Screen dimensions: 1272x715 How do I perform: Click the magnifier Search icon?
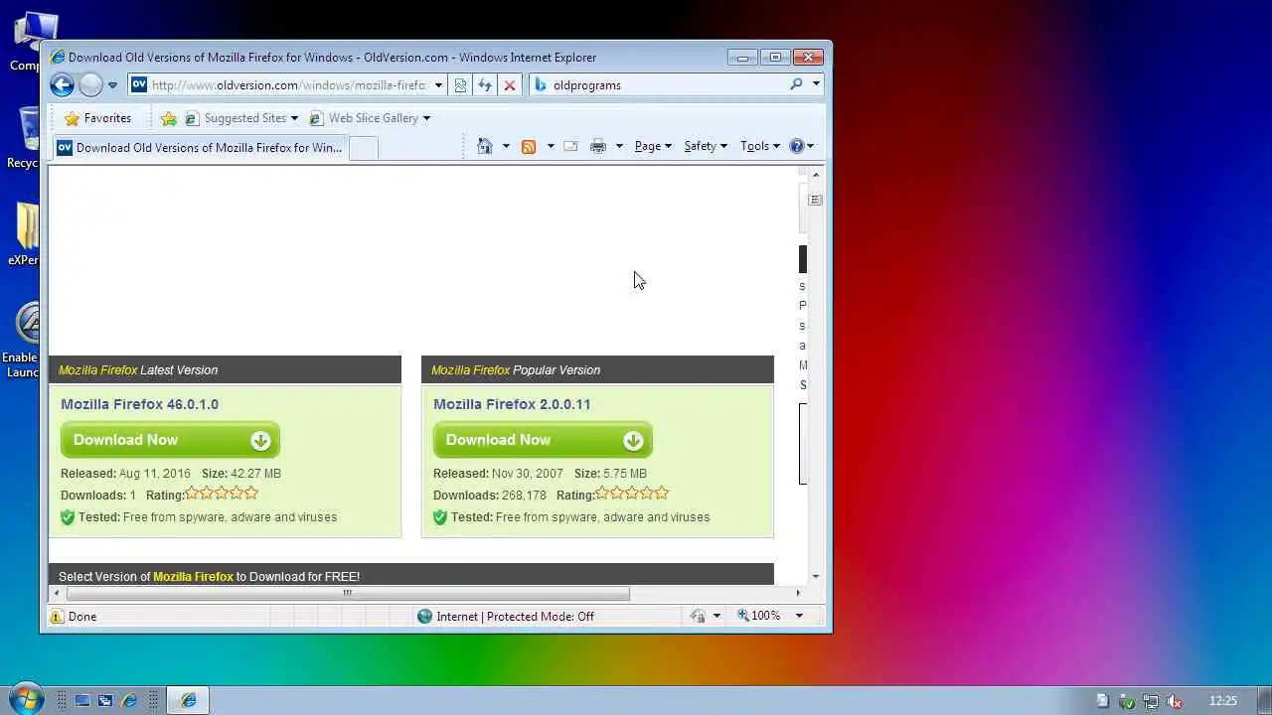tap(796, 85)
